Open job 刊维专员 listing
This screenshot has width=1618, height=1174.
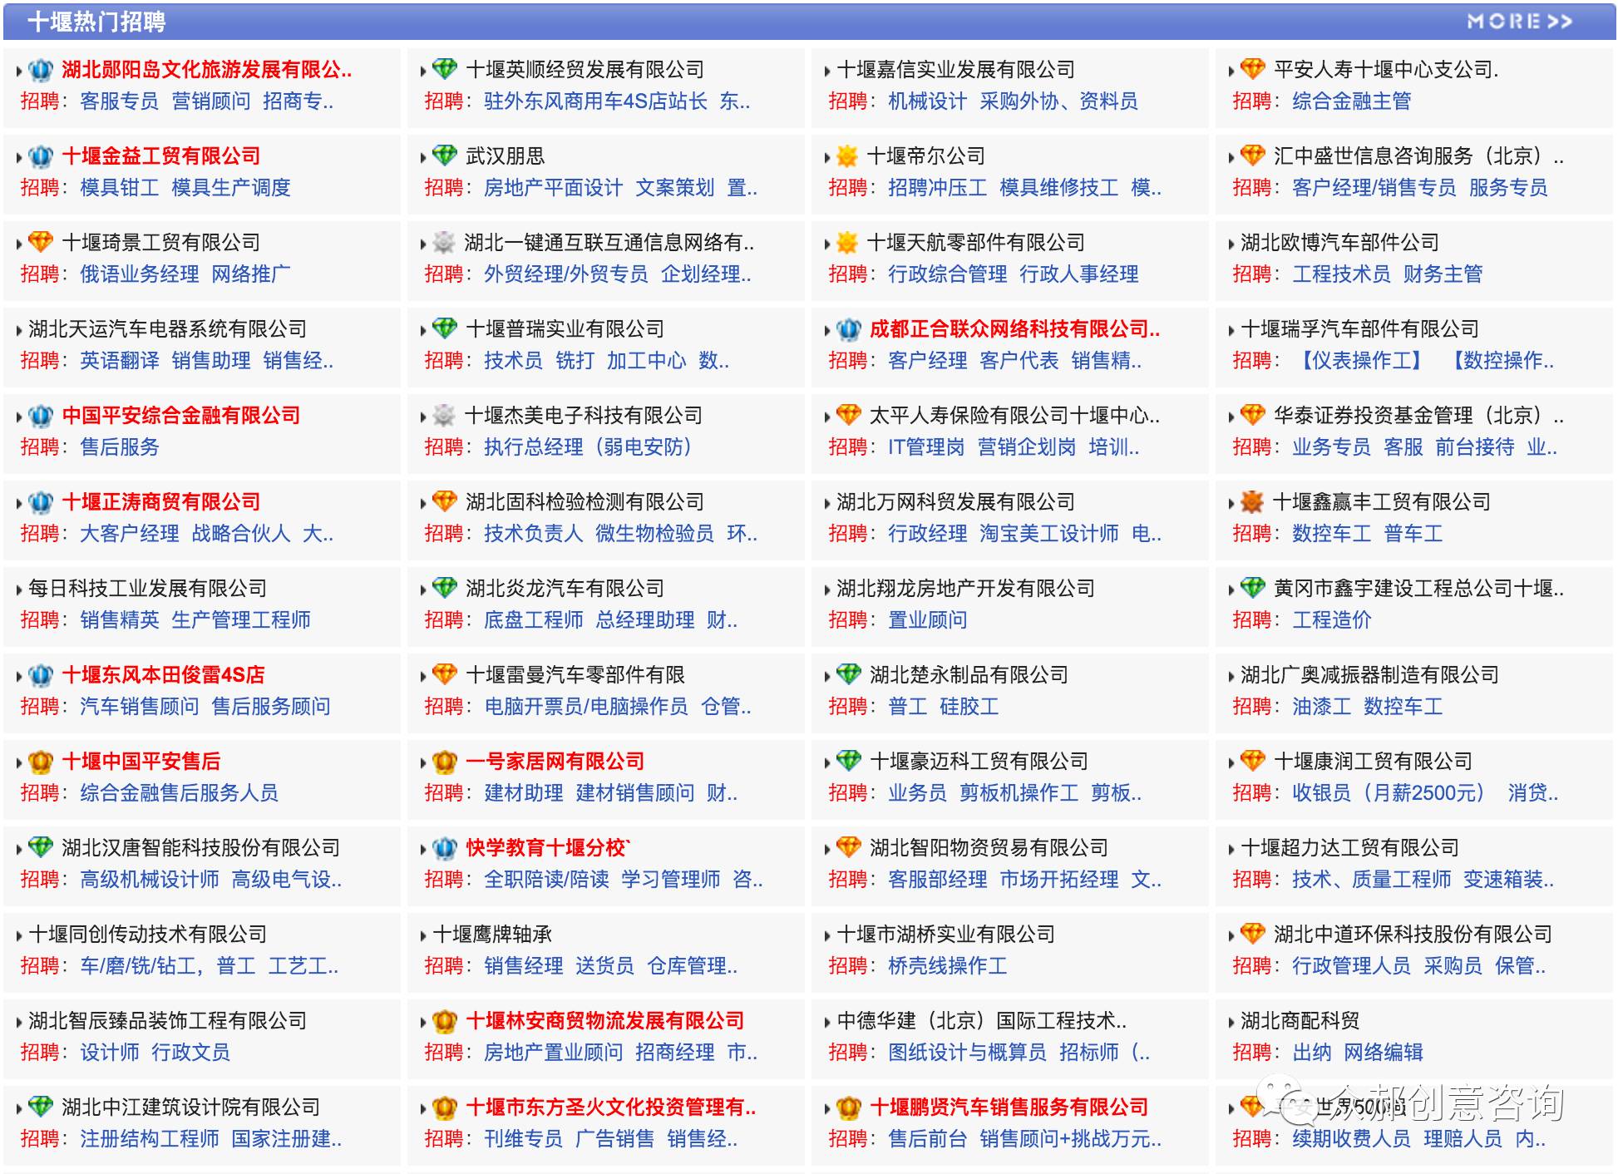click(x=523, y=1139)
